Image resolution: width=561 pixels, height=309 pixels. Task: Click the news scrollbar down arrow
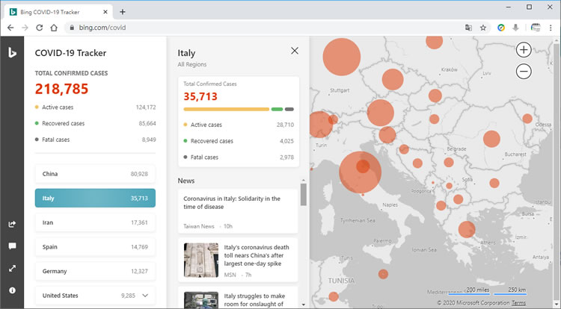304,305
